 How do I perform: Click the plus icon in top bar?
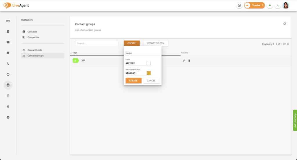239,5
